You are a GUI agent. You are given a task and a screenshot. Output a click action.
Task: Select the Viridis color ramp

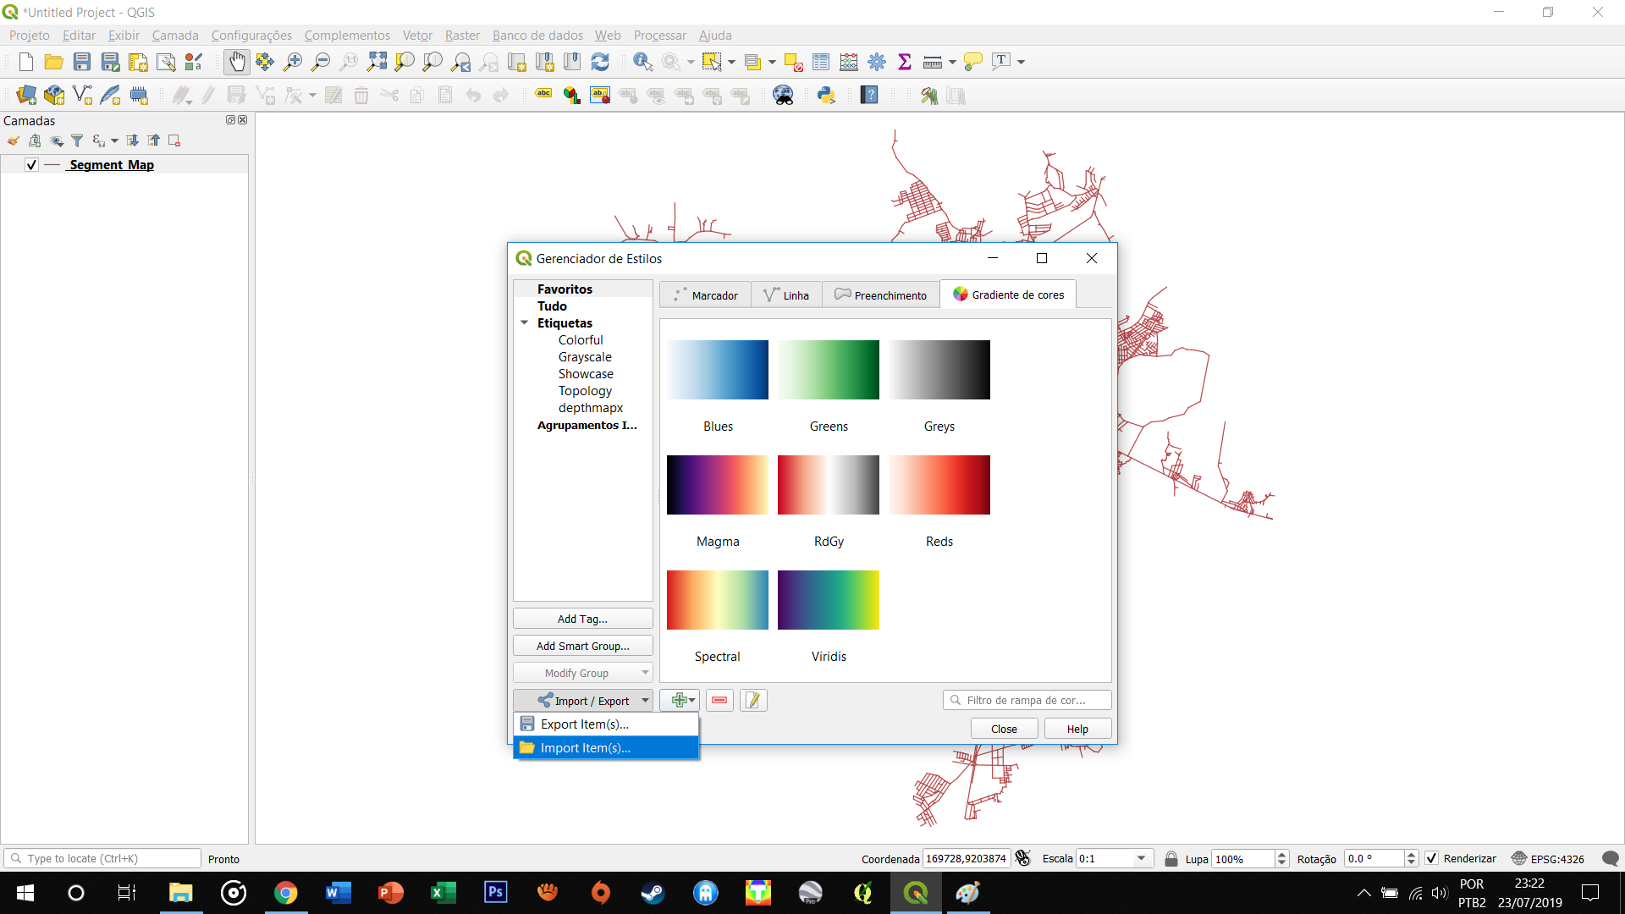[x=828, y=600]
